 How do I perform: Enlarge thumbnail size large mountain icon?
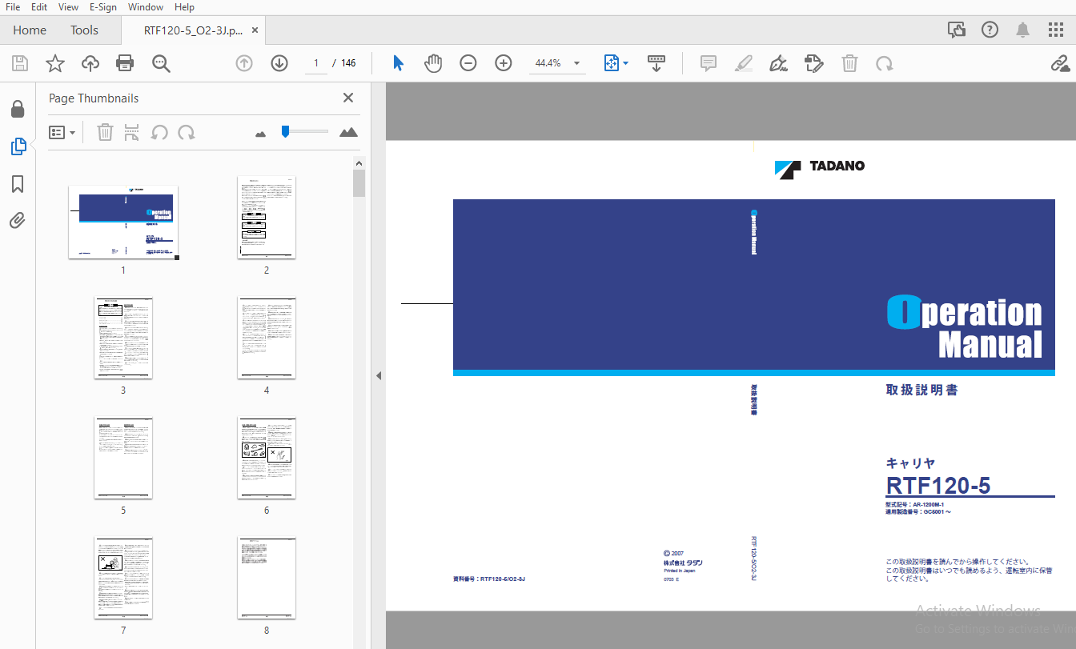coord(348,132)
